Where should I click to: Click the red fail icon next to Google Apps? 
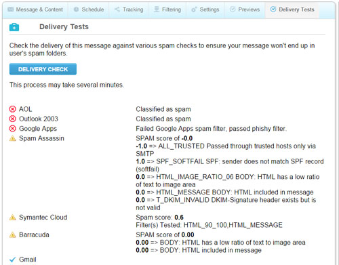(13, 129)
